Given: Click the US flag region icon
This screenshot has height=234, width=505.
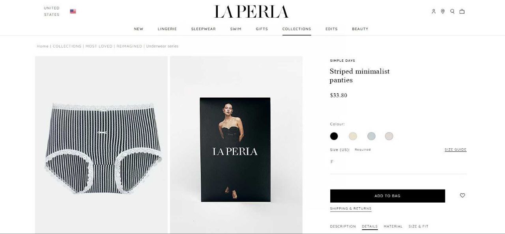Looking at the screenshot, I should pos(73,11).
